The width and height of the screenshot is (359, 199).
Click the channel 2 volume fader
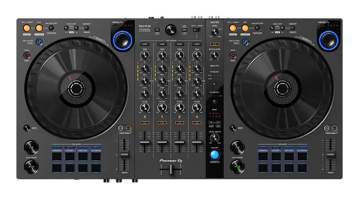[x=179, y=142]
